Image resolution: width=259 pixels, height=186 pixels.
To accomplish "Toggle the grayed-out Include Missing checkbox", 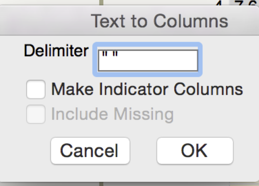I will coord(36,115).
